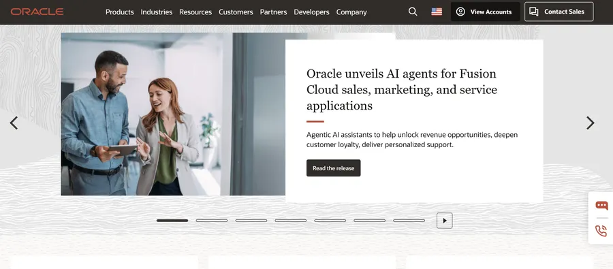The width and height of the screenshot is (613, 269).
Task: Click the View Accounts button
Action: tap(485, 12)
